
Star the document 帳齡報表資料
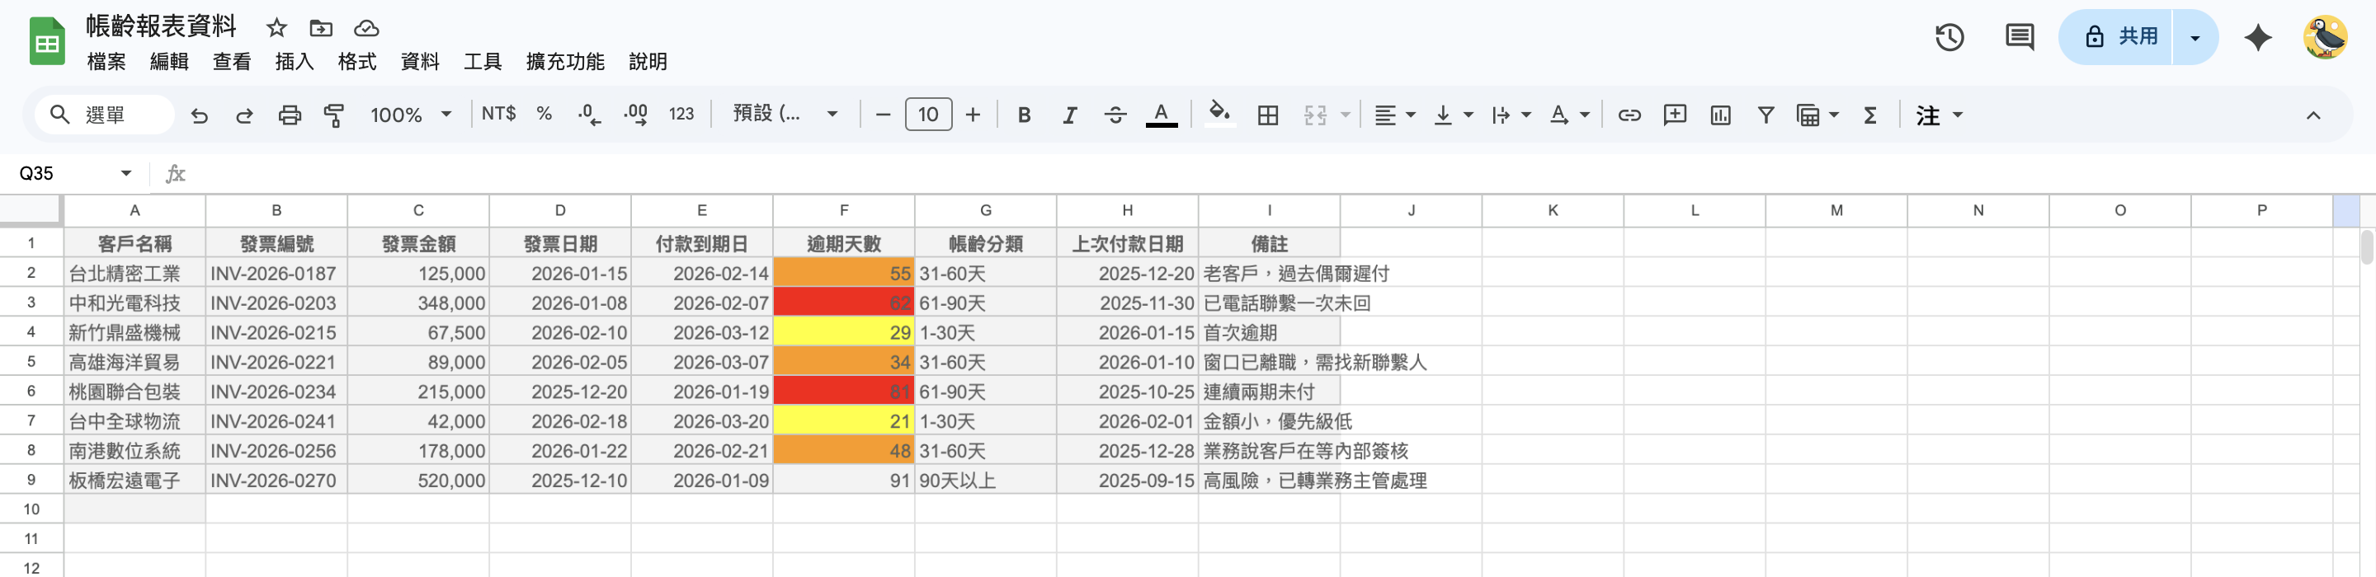pos(276,28)
